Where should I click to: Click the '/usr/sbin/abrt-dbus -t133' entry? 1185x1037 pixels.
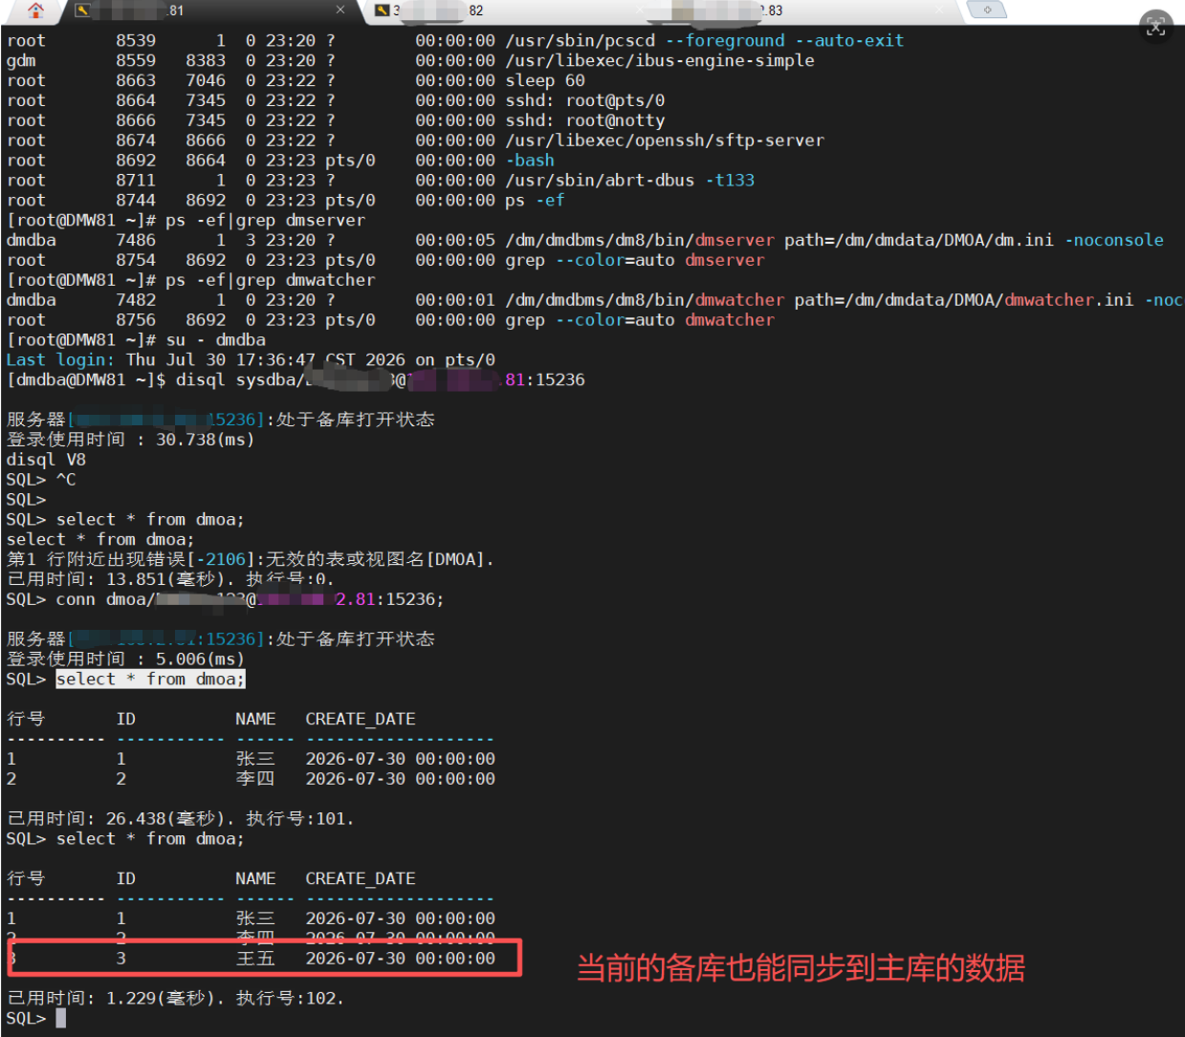click(x=630, y=181)
